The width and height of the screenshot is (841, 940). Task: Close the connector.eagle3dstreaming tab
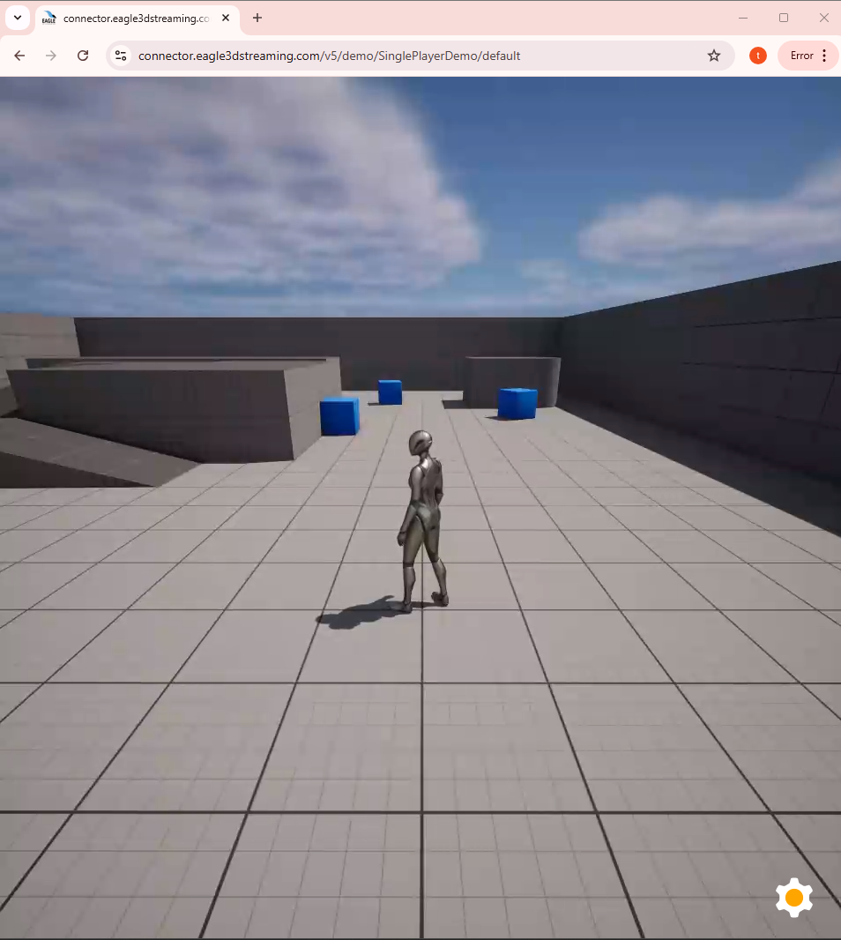point(226,18)
